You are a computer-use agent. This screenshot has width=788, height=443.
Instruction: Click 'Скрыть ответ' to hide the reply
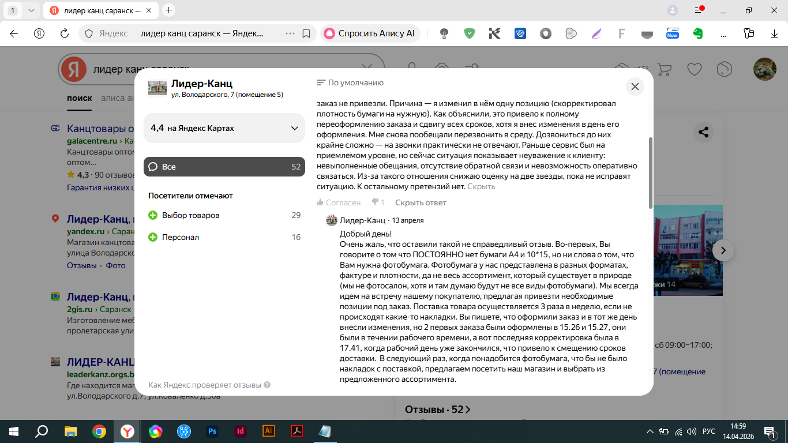pyautogui.click(x=421, y=202)
